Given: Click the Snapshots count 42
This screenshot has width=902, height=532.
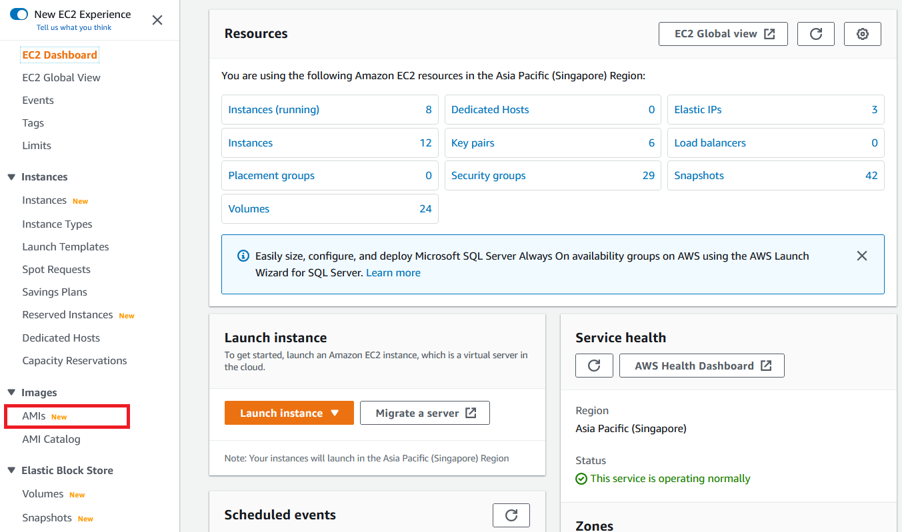Looking at the screenshot, I should coord(871,176).
